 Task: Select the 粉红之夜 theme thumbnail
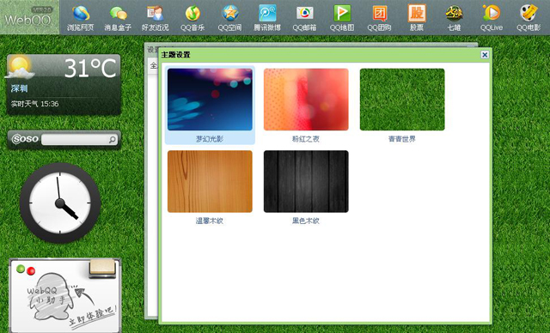(x=306, y=100)
